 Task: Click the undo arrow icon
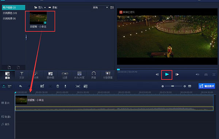pyautogui.click(x=20, y=86)
